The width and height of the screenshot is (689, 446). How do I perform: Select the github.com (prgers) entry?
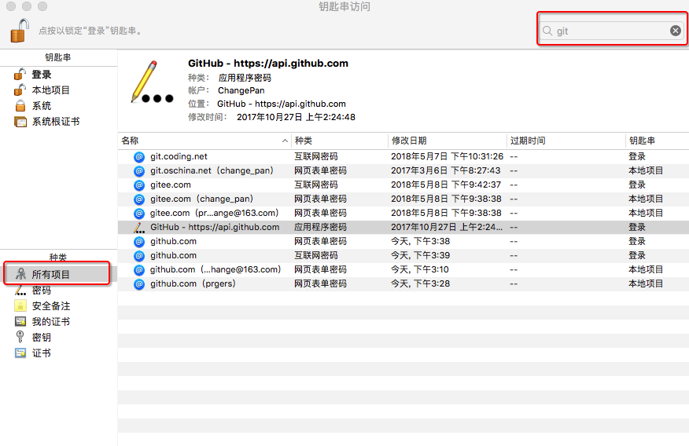tap(403, 283)
